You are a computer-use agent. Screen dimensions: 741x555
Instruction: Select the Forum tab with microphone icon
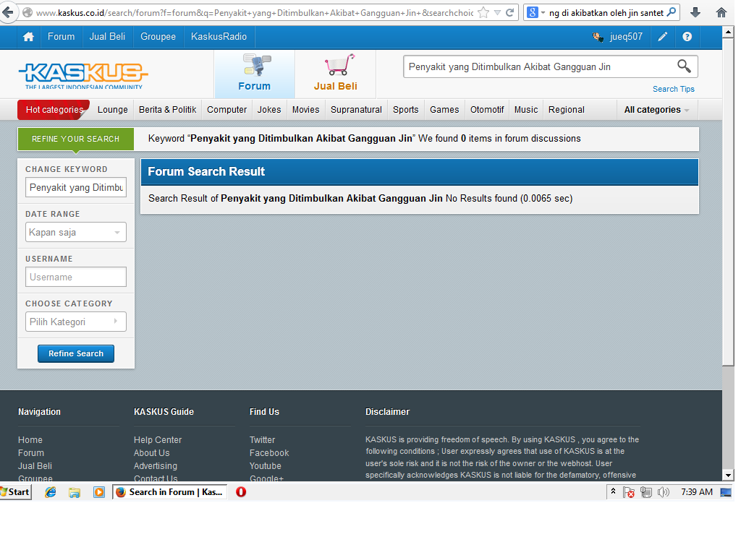255,74
